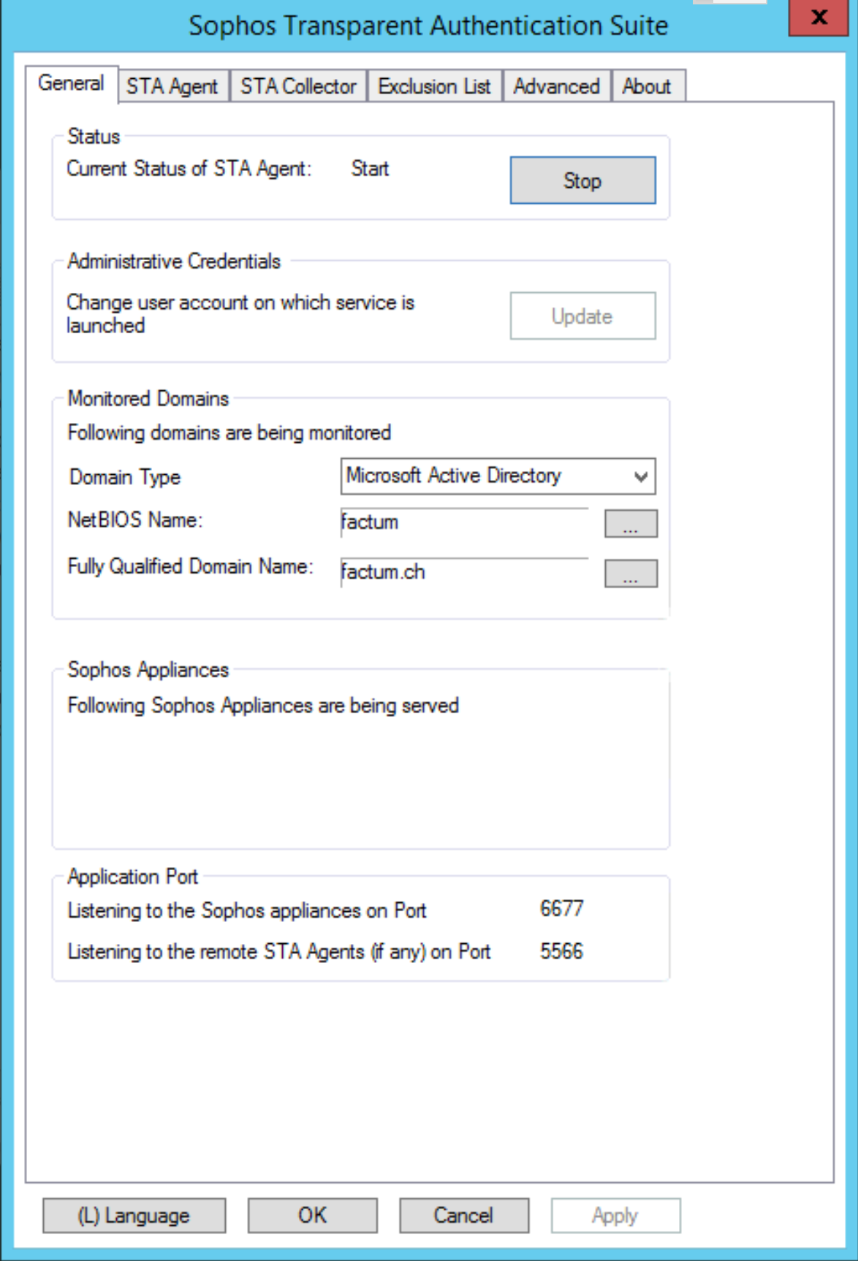Click the remote STA Agents port value 5566

click(x=561, y=951)
